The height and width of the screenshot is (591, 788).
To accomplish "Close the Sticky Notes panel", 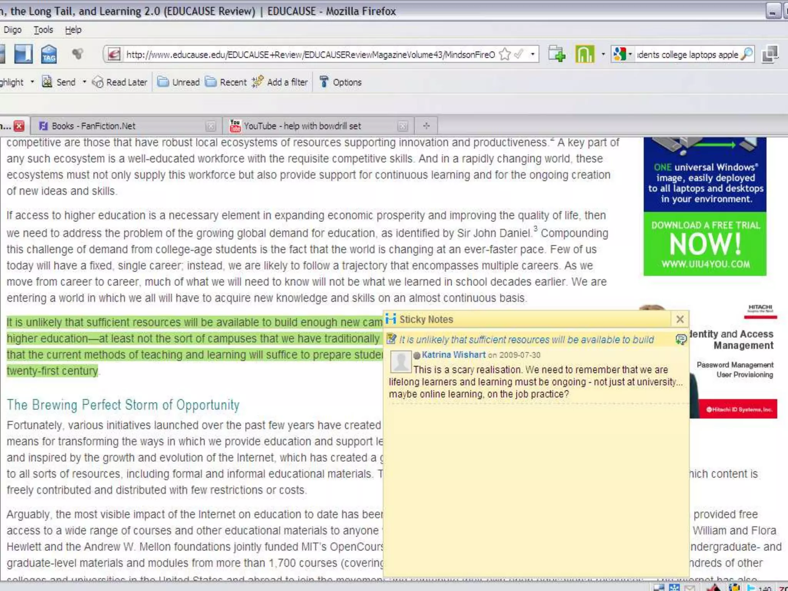I will 680,319.
